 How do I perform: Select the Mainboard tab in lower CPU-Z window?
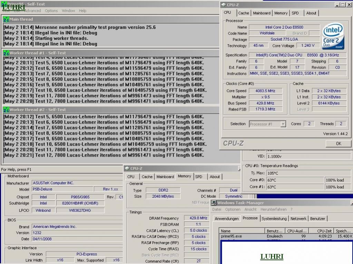pyautogui.click(x=165, y=177)
